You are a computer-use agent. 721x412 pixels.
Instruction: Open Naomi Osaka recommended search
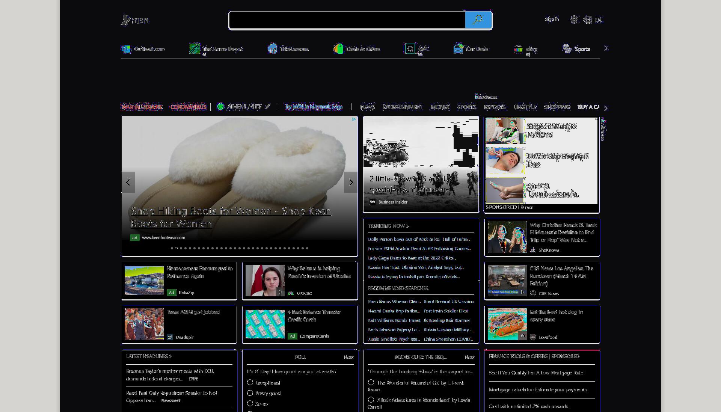pyautogui.click(x=394, y=311)
